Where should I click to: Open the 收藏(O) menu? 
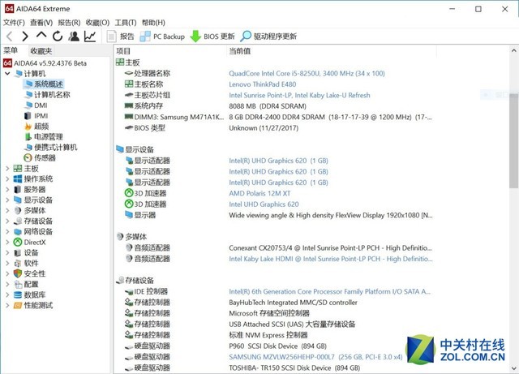(x=97, y=23)
